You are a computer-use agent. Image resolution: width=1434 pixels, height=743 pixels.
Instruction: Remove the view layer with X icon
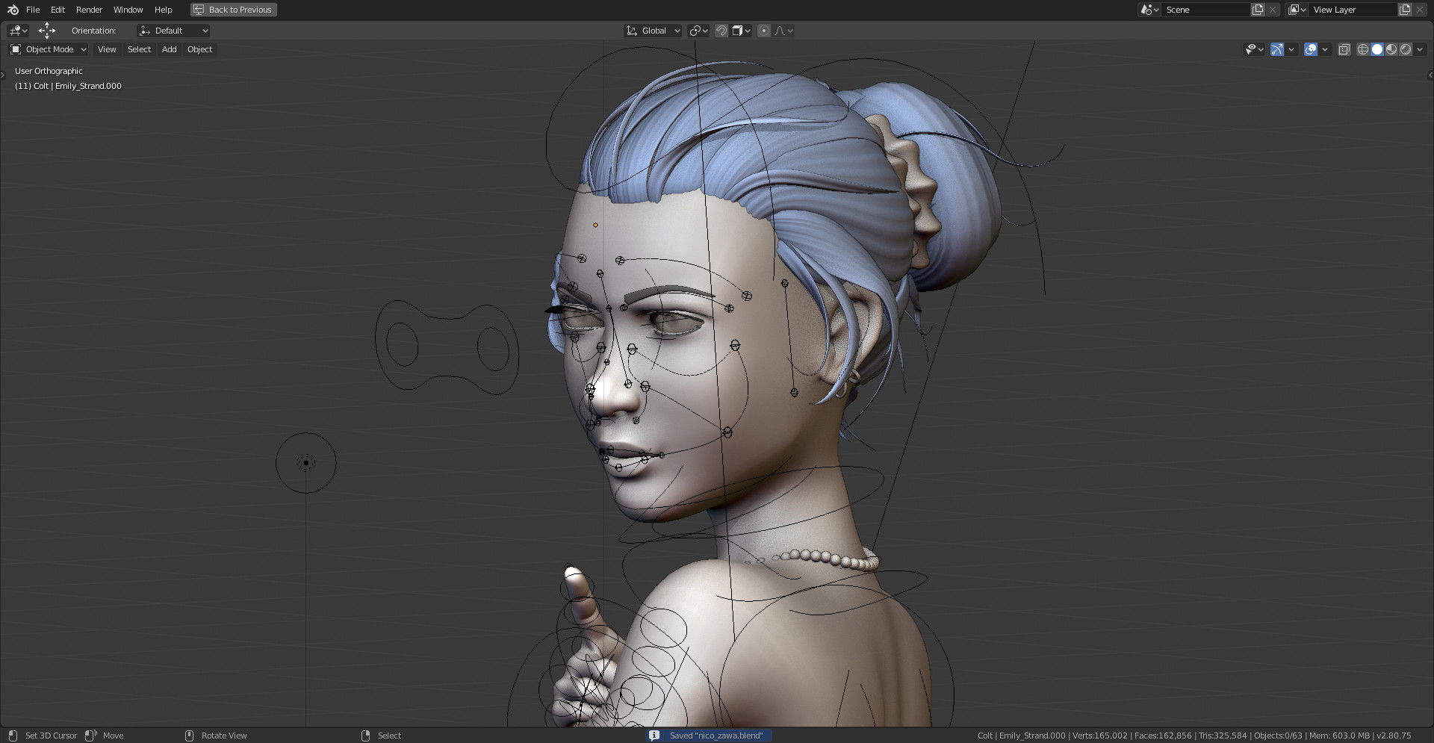click(1420, 10)
